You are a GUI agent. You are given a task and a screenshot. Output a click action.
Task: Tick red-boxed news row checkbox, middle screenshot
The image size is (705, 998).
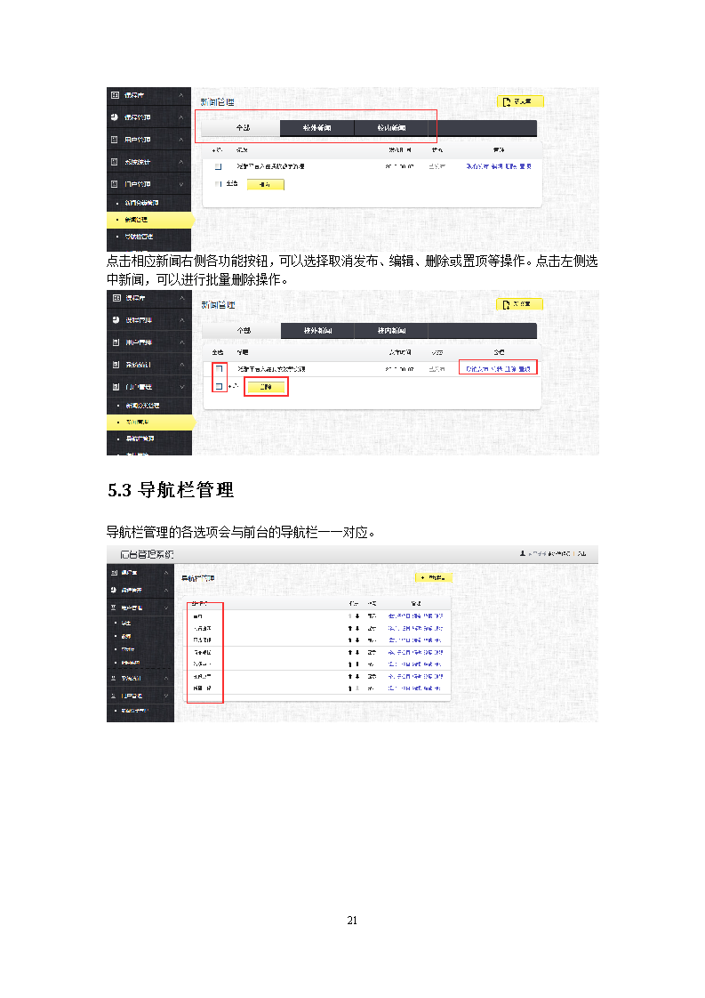pos(219,368)
